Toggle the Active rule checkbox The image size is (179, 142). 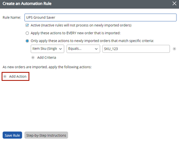click(27, 25)
